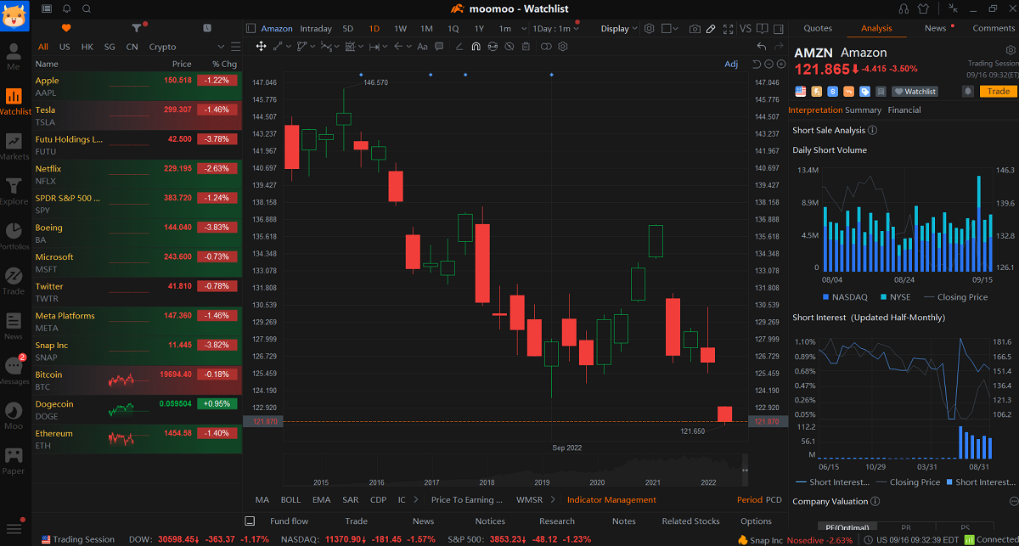Screen dimensions: 1019x546
Task: Open the Watchlist section in left sidebar
Action: coord(14,100)
